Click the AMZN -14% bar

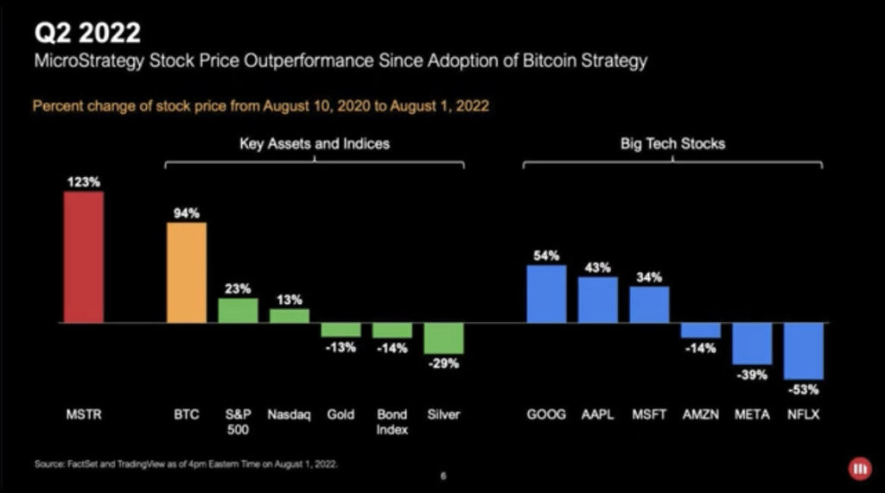[x=700, y=331]
